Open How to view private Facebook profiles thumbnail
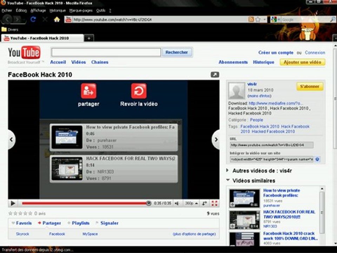Viewport: 337px width, 253px height. (244, 198)
